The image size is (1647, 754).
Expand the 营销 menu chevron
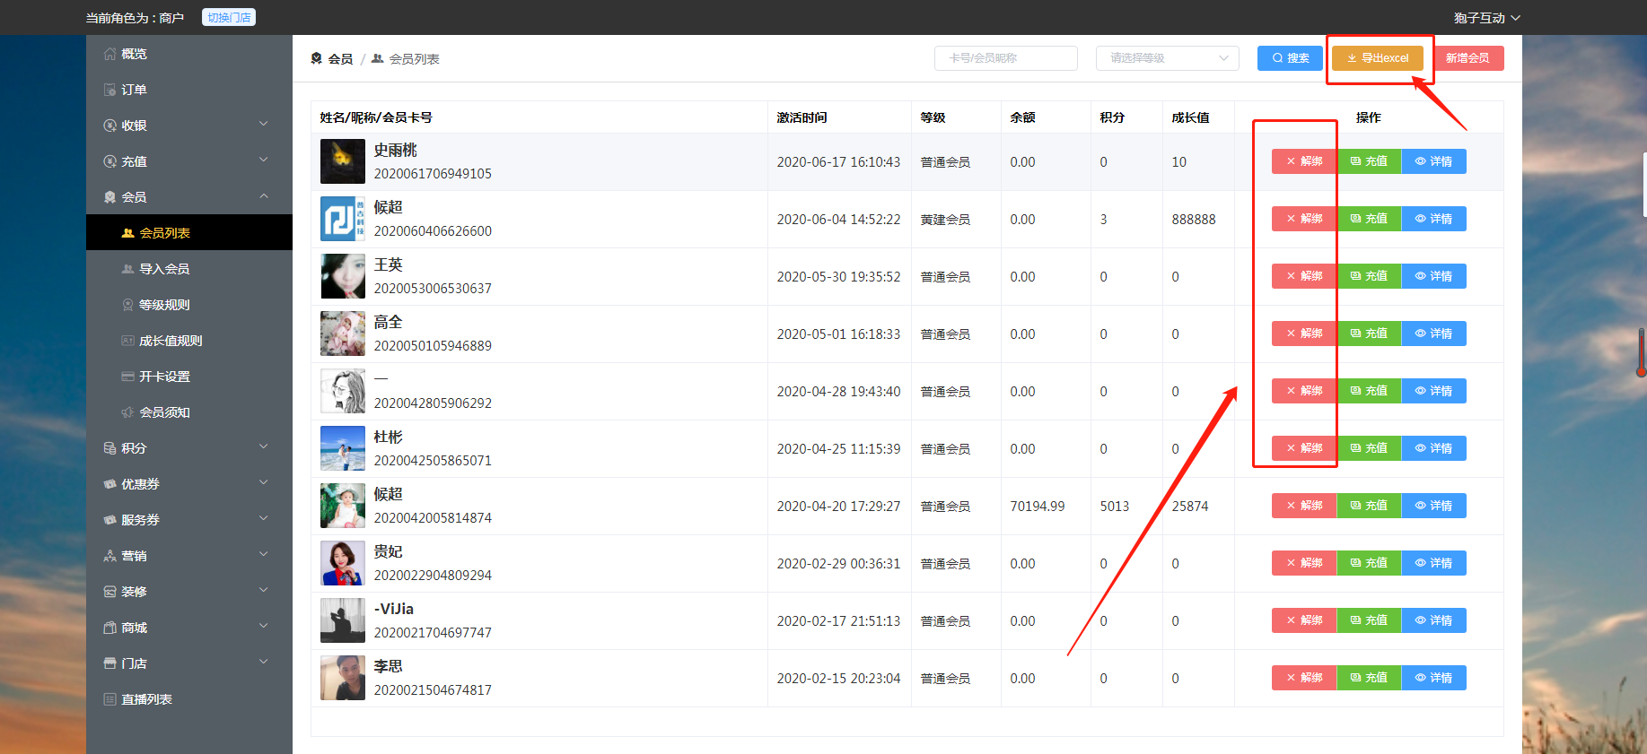[x=264, y=554]
